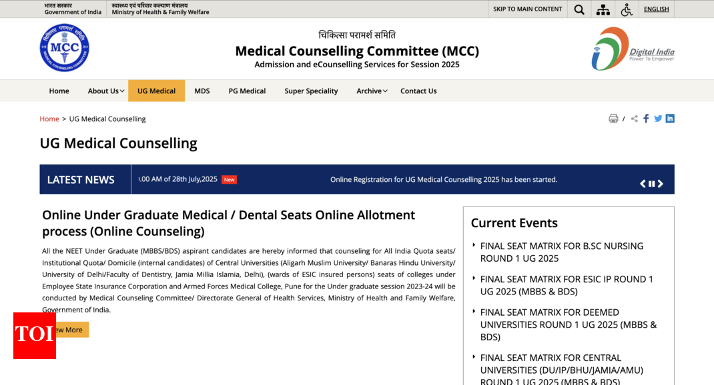Open the search magnifier icon
Screen dimensions: 714x385
click(579, 9)
